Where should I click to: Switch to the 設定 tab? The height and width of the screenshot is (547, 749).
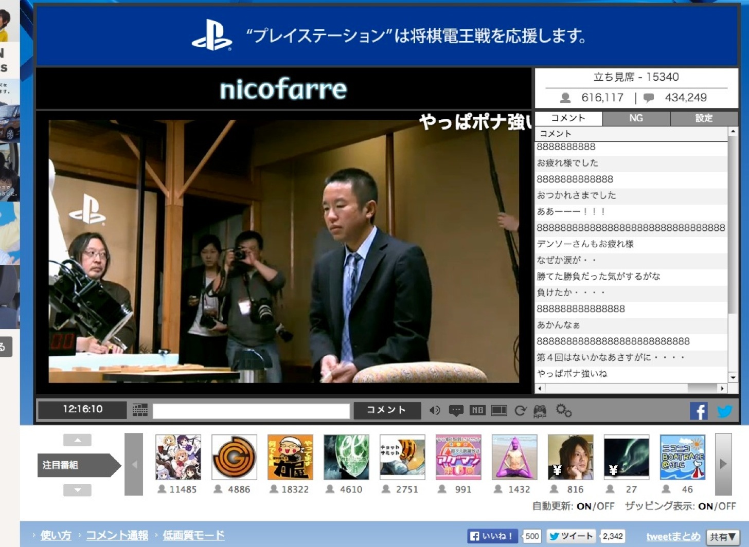click(704, 118)
